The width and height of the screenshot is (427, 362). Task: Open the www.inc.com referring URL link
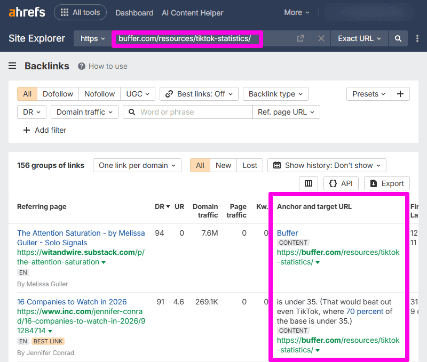pyautogui.click(x=81, y=321)
